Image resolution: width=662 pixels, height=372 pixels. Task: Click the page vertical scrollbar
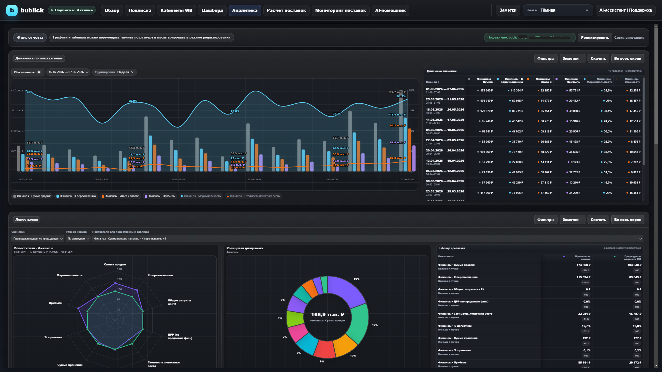click(656, 85)
